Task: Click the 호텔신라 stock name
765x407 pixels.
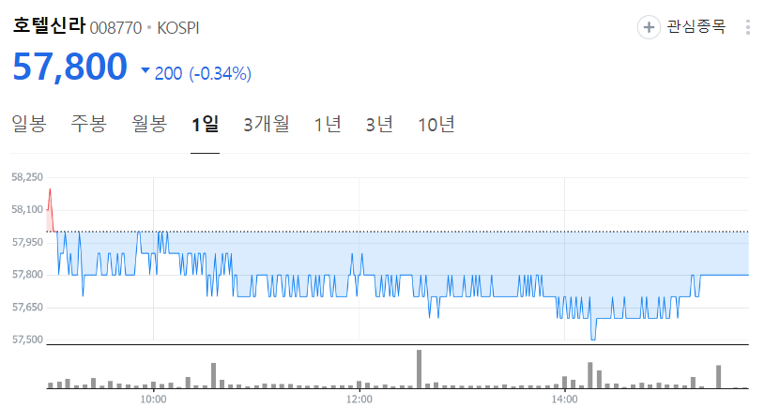Action: click(49, 26)
